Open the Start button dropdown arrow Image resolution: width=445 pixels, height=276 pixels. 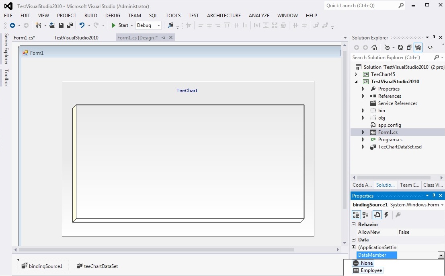tap(132, 25)
